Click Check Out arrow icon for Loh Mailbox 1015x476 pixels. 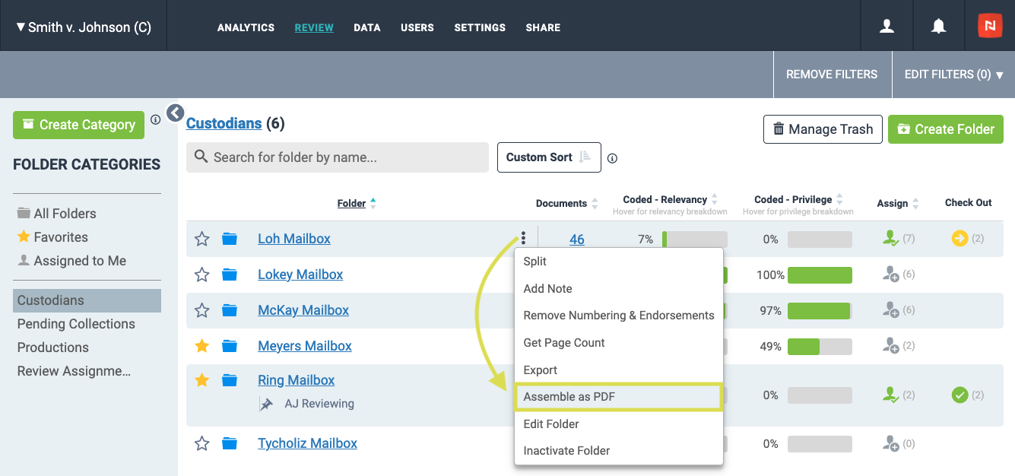tap(959, 239)
